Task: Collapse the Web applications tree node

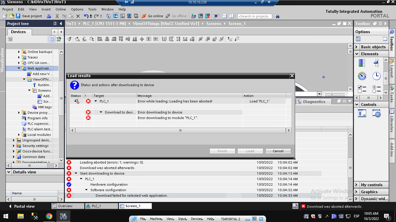Action: coord(19,68)
